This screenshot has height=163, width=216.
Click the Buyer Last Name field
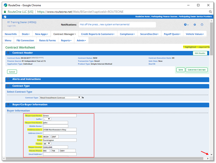(60, 115)
